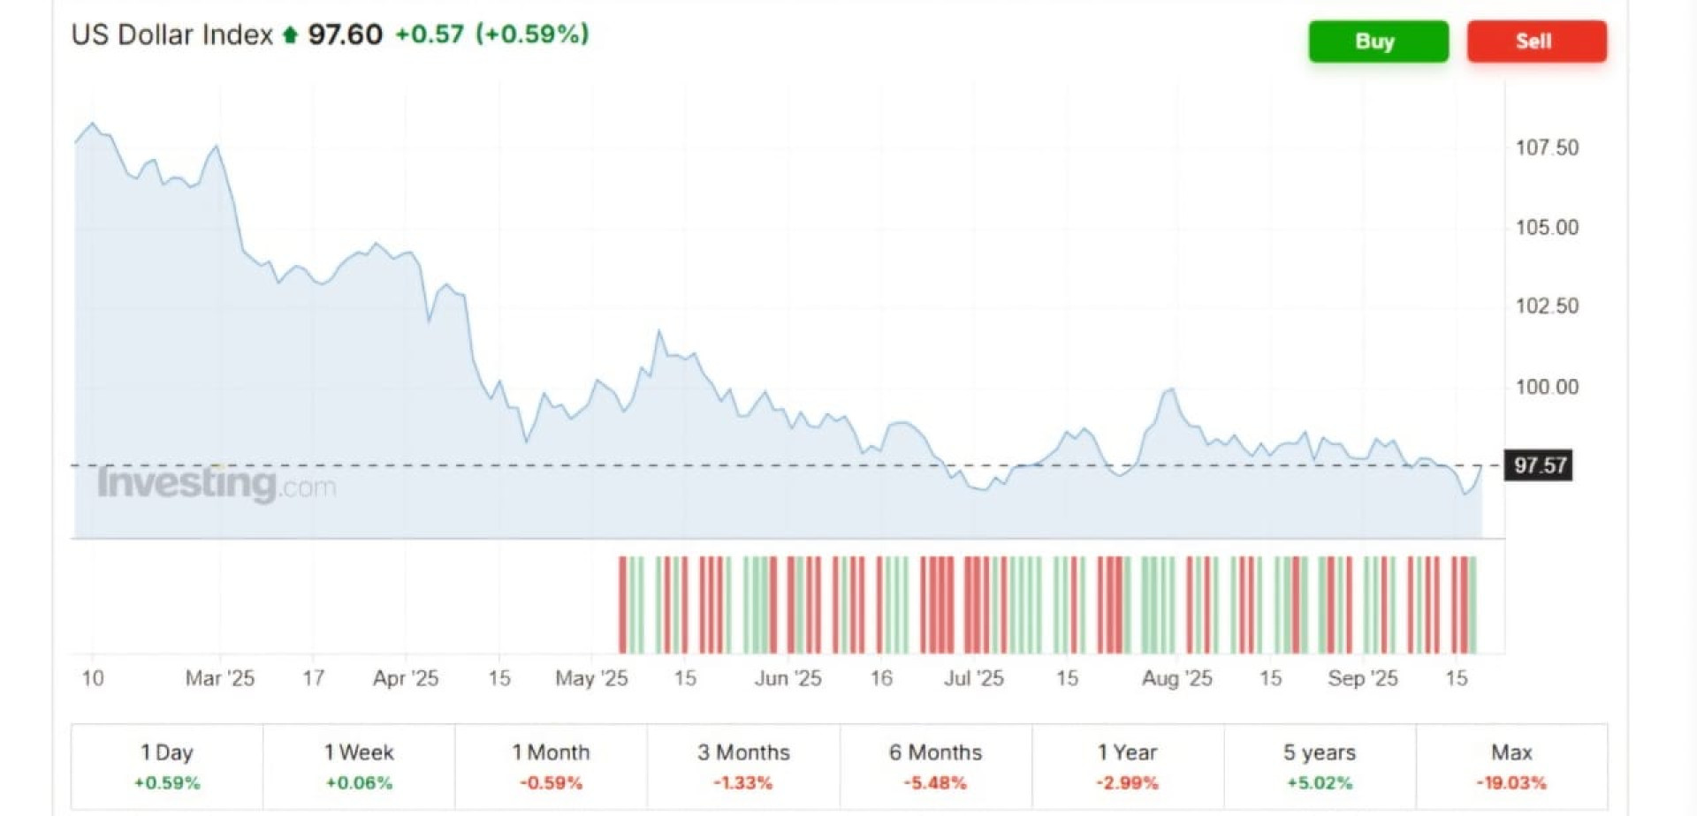
Task: Click the green Buy button
Action: 1378,42
